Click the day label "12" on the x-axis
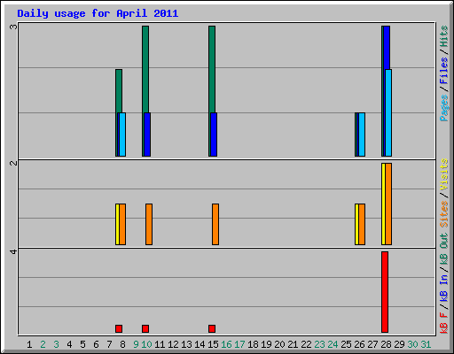 click(173, 344)
